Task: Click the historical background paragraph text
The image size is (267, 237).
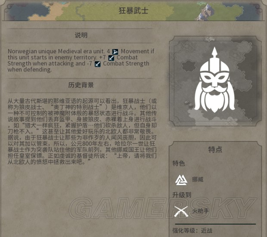Action: [82, 132]
